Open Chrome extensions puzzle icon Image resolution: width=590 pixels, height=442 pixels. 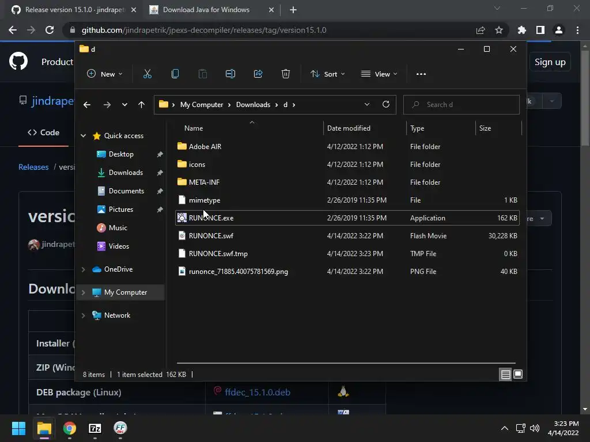(521, 30)
